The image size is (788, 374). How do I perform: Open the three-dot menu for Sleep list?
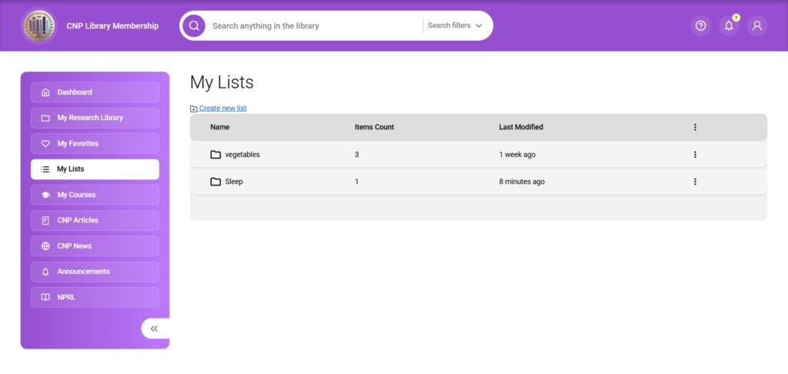[695, 182]
